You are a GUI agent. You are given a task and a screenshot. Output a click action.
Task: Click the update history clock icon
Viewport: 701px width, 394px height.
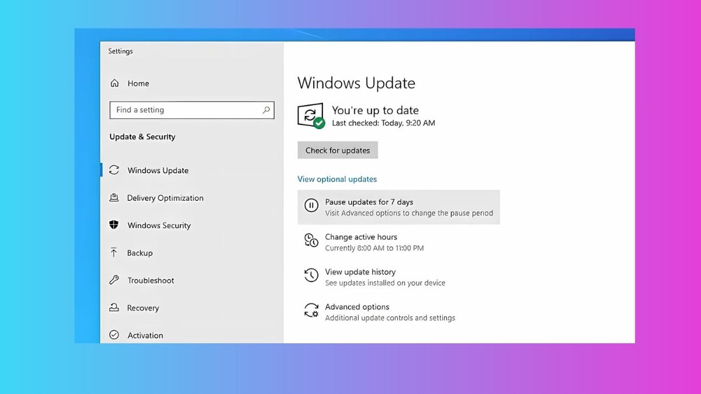tap(311, 275)
